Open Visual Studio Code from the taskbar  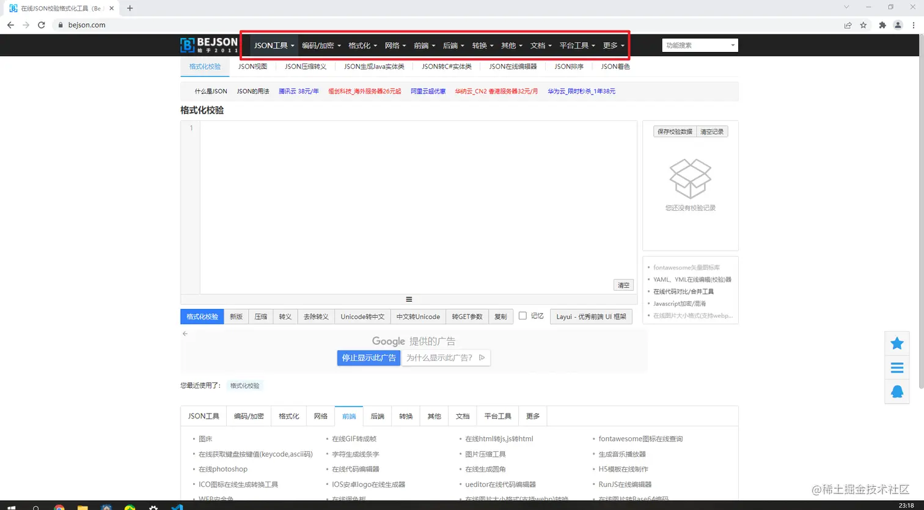coord(177,506)
